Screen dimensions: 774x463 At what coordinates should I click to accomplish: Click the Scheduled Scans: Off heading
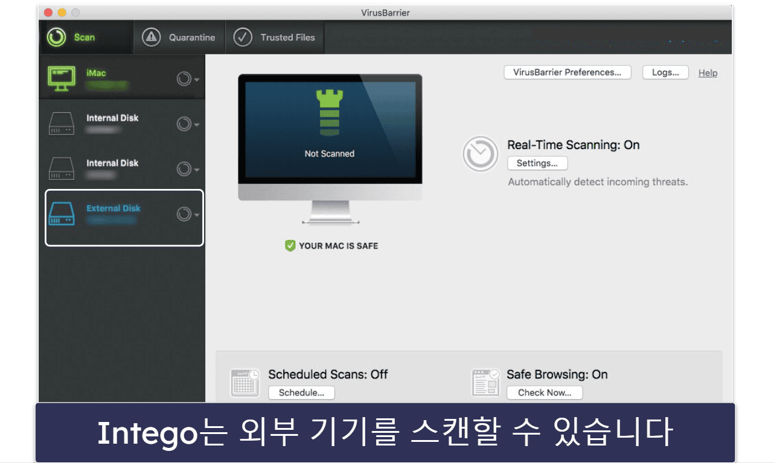(x=328, y=374)
